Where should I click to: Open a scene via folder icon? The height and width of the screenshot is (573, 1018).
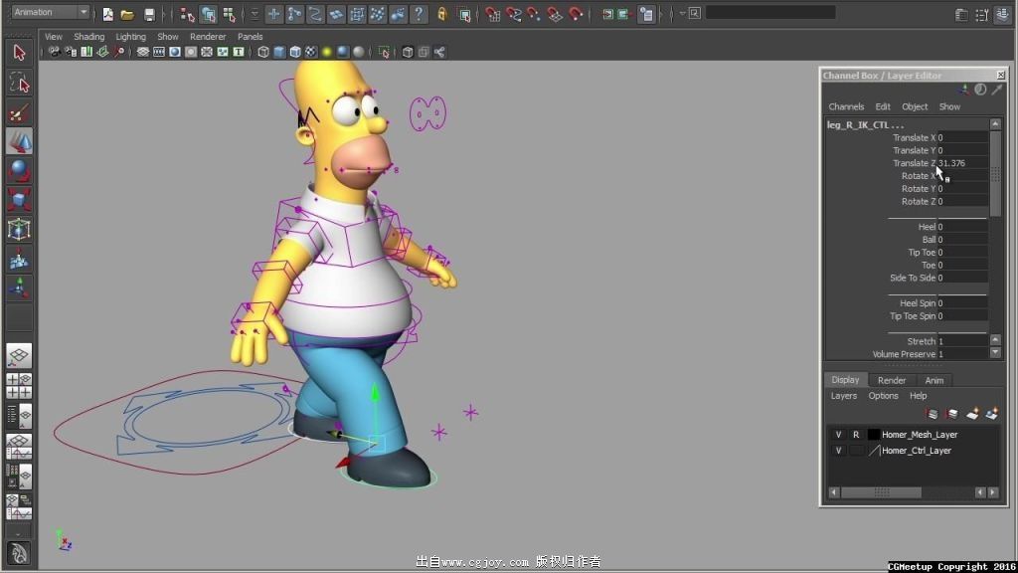click(x=128, y=14)
